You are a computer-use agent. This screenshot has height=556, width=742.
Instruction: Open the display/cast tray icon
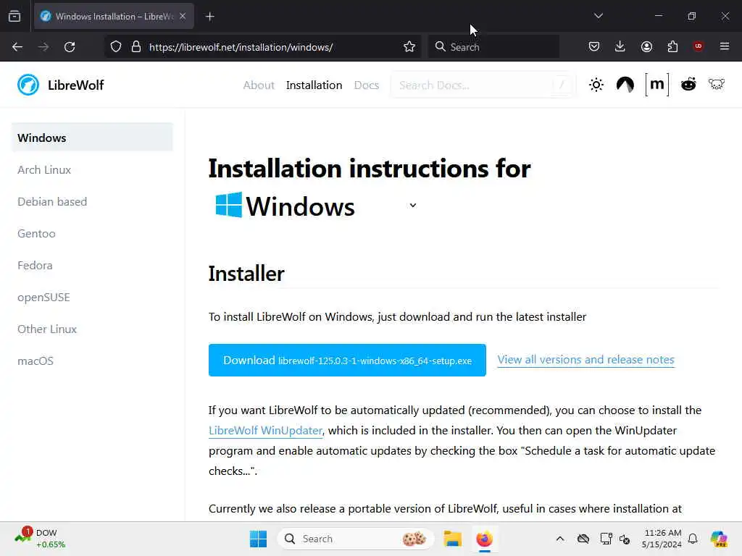point(606,539)
